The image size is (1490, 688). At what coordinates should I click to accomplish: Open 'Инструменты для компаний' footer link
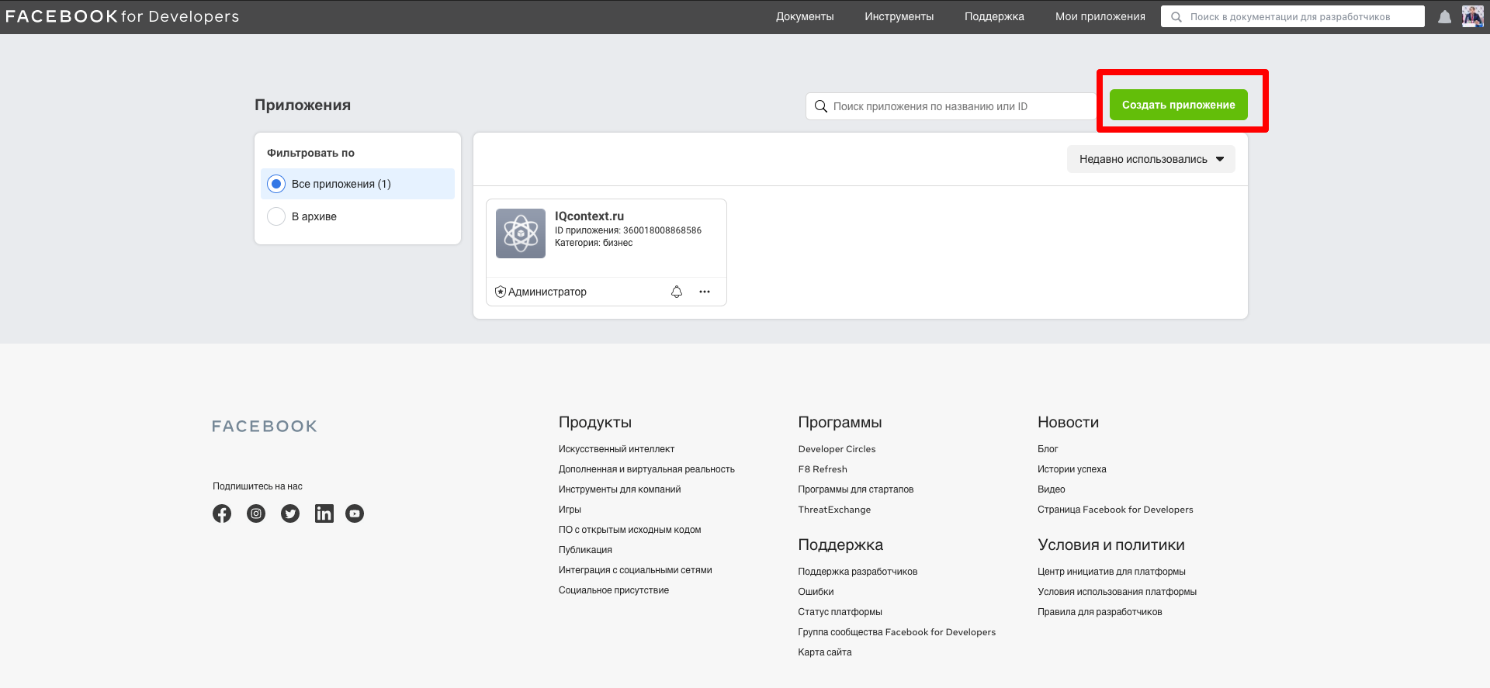click(619, 489)
